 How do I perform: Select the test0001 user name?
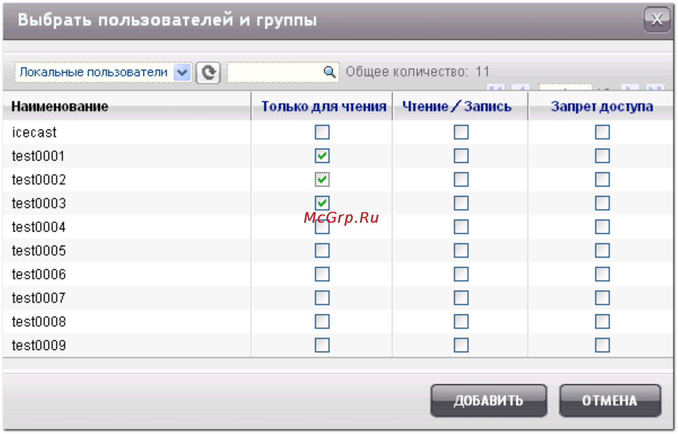(38, 156)
